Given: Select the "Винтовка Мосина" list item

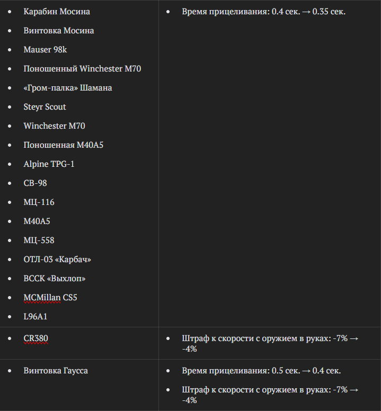Looking at the screenshot, I should pyautogui.click(x=59, y=31).
